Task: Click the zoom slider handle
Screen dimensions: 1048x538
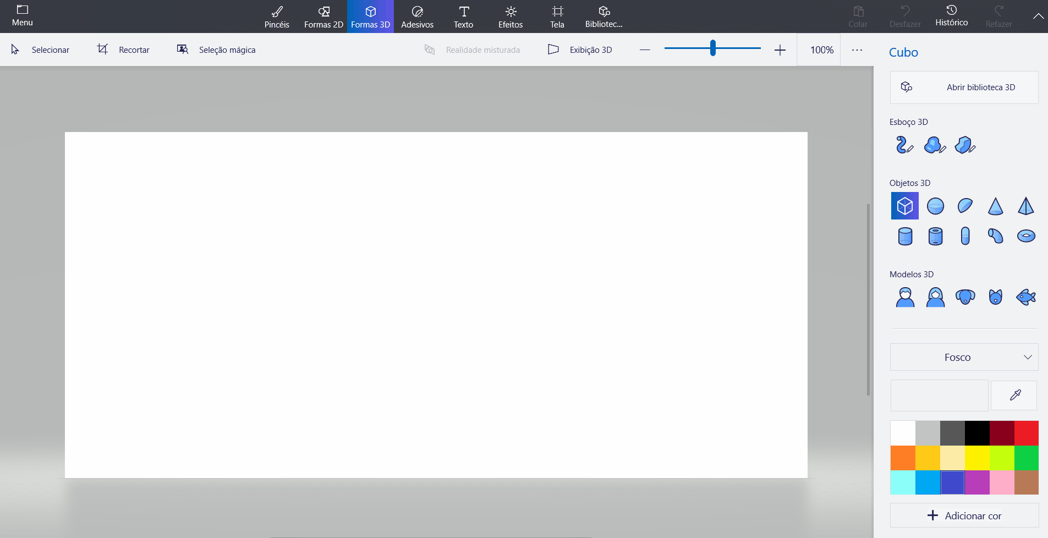Action: [712, 48]
